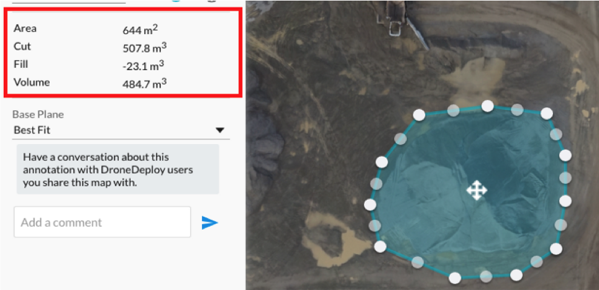Click the faded midpoint handle at polygon's bottom edge center
Viewport: 599px width, 290px height.
[485, 276]
